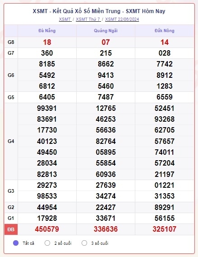Screen dimensions: 198x257
Task: Click the G8 result 07
Action: pos(106,42)
